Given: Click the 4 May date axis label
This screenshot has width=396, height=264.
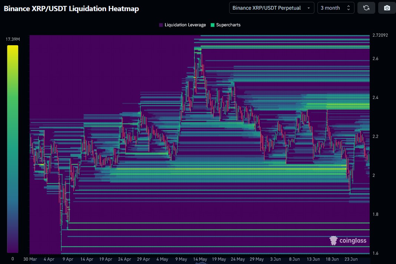Looking at the screenshot, I should 162,259.
